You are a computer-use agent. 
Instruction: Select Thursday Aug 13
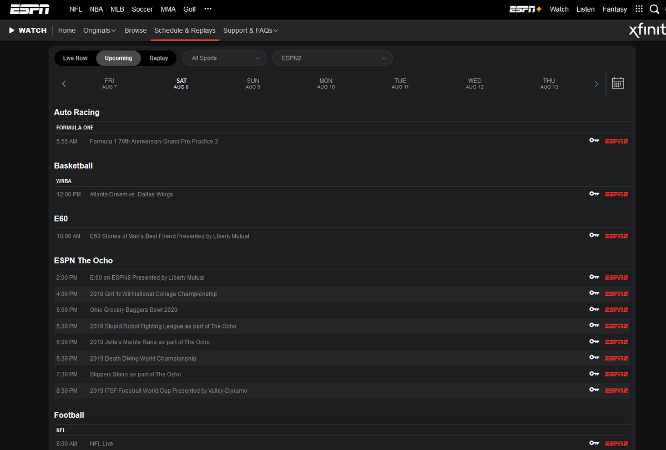click(x=549, y=84)
